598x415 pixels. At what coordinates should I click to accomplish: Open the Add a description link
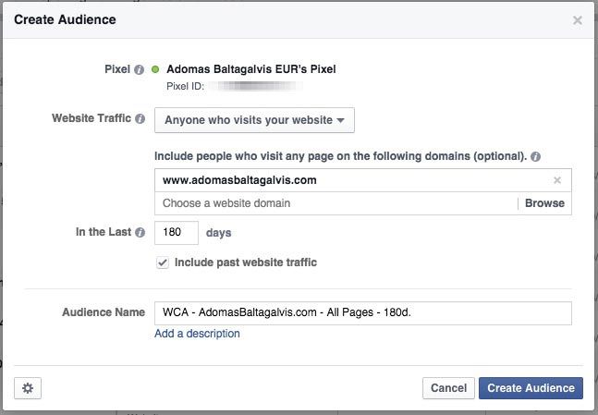point(197,334)
